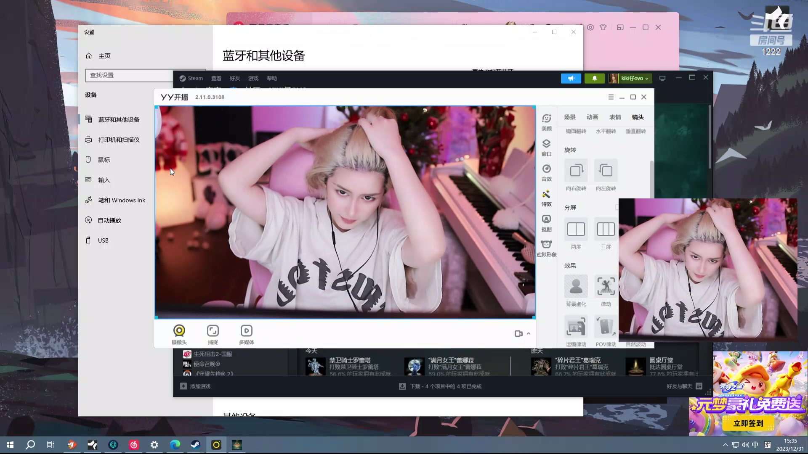Switch to the 场景 tab

coord(569,117)
